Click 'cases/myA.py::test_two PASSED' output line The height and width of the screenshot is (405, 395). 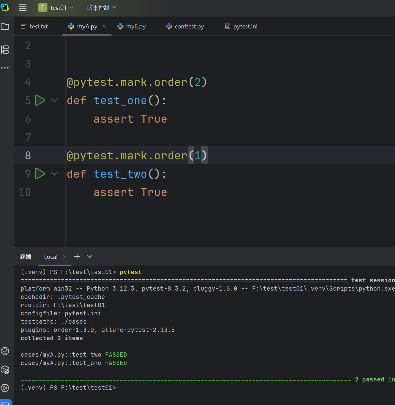coord(74,355)
